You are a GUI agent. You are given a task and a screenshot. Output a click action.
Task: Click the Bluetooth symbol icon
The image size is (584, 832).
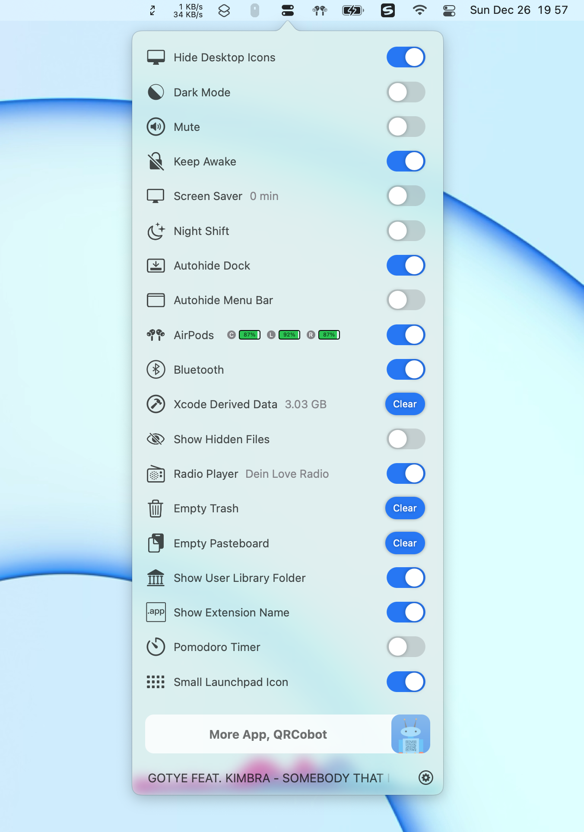tap(156, 370)
